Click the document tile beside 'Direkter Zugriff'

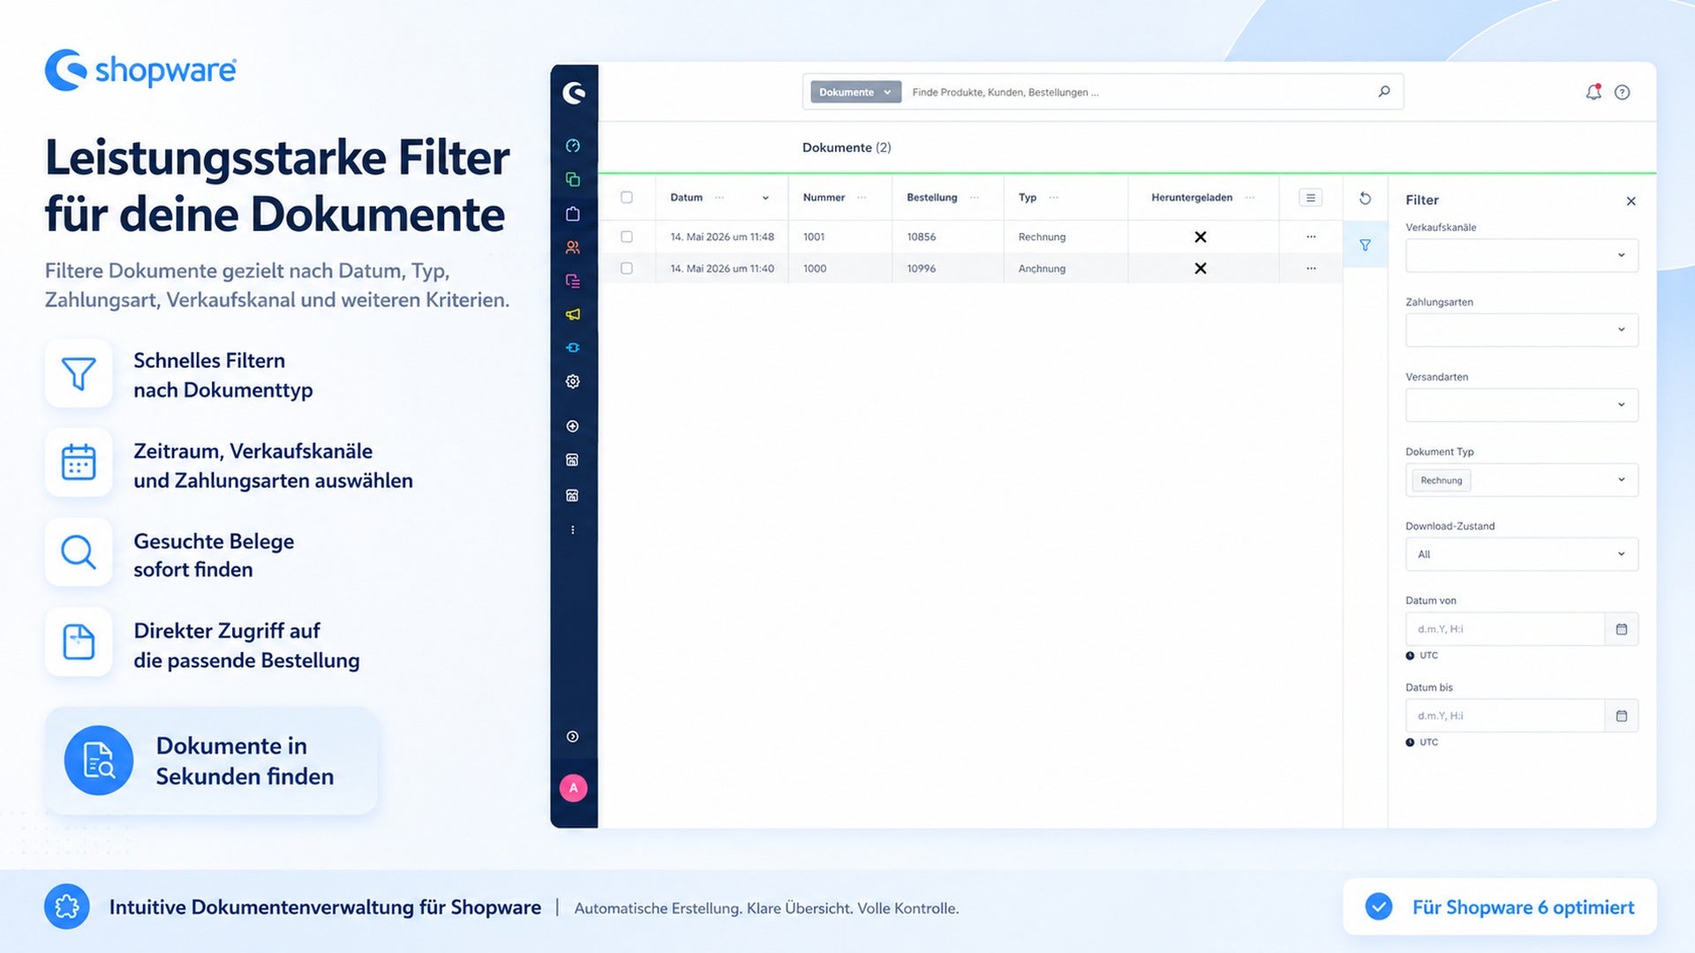[79, 642]
